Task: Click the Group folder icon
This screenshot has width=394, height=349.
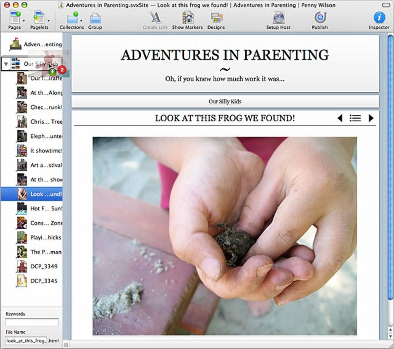Action: click(x=95, y=18)
